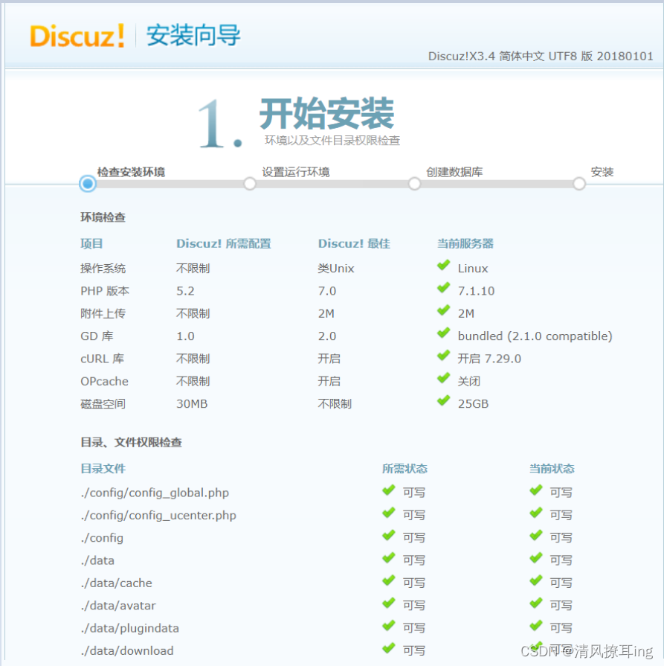Image resolution: width=664 pixels, height=666 pixels.
Task: Click current-state checkmark for config_global.php
Action: (536, 490)
